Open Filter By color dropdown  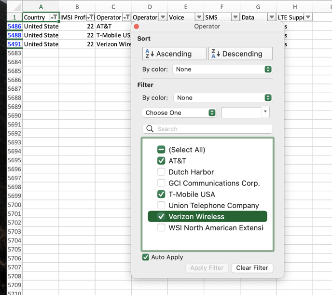click(x=223, y=98)
